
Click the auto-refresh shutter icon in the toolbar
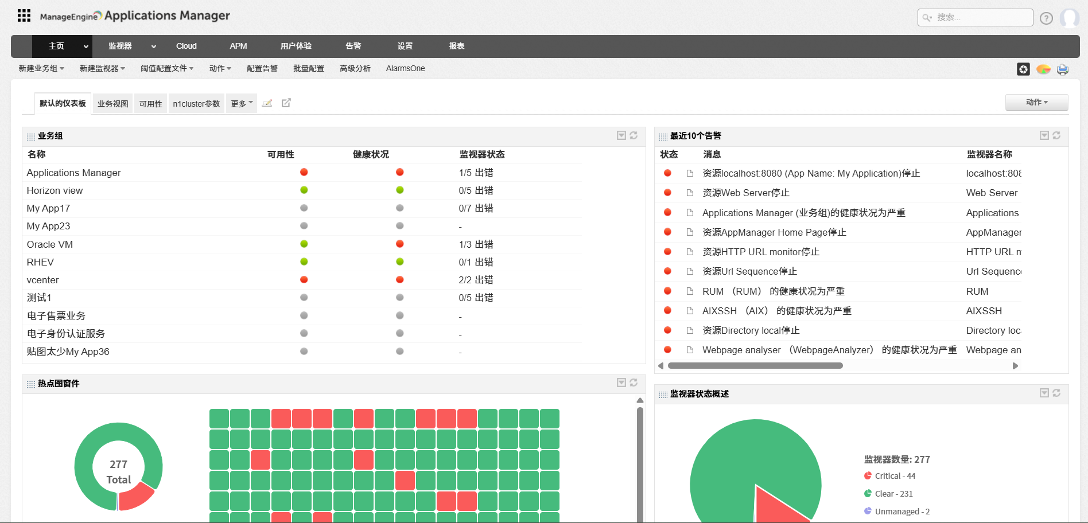pyautogui.click(x=1024, y=69)
